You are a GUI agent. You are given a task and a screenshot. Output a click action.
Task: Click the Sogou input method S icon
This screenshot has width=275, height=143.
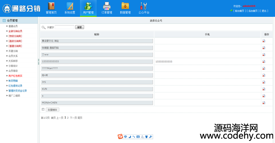point(120,136)
